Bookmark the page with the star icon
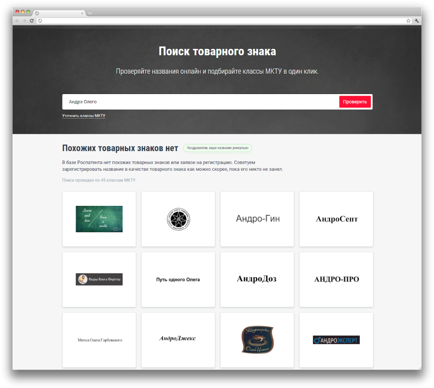The image size is (434, 388). [x=408, y=20]
